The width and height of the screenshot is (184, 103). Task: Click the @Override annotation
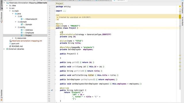click(64, 88)
